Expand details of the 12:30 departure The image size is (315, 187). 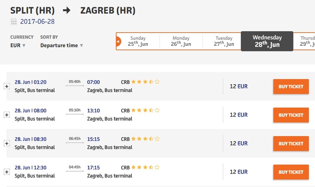tap(7, 172)
